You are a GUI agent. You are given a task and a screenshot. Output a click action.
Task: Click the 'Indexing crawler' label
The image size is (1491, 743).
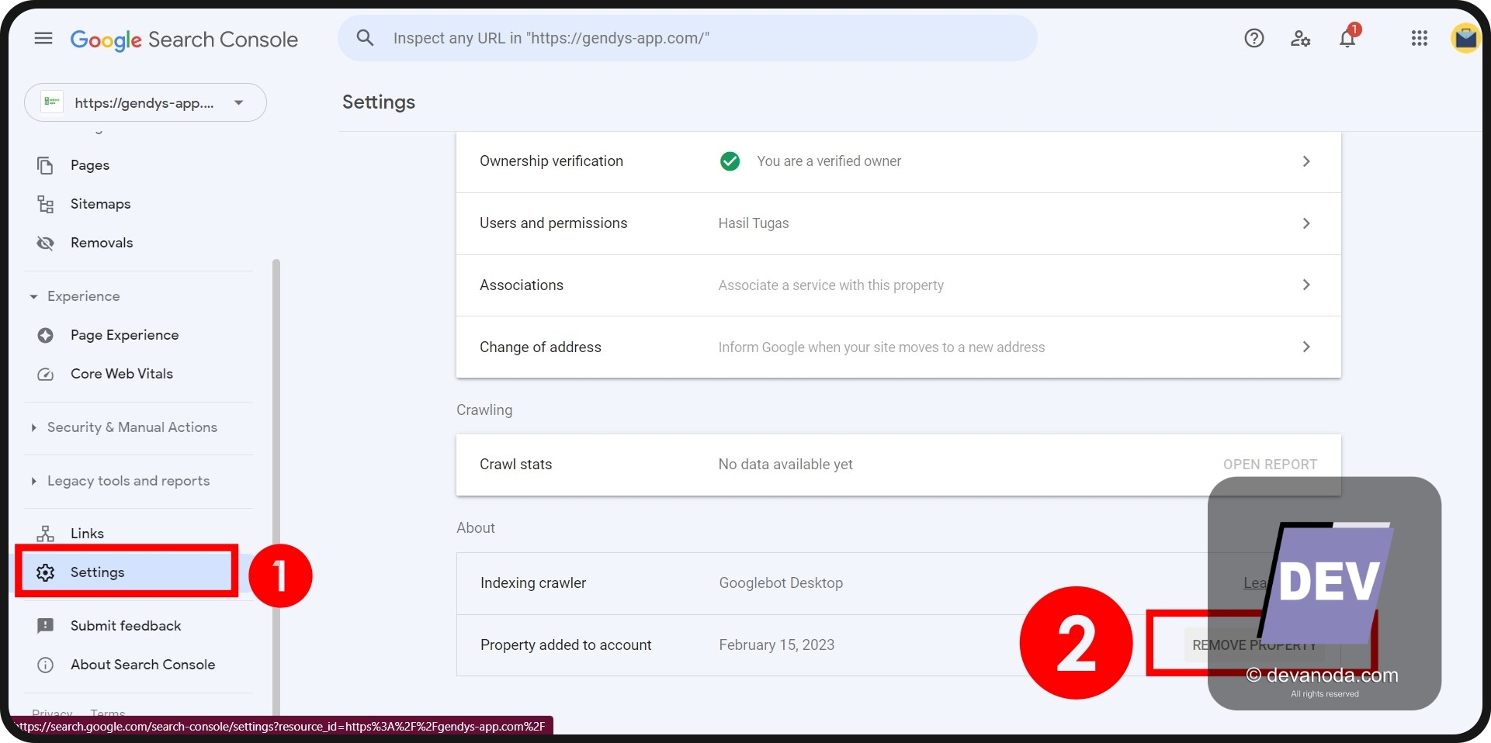click(x=533, y=583)
